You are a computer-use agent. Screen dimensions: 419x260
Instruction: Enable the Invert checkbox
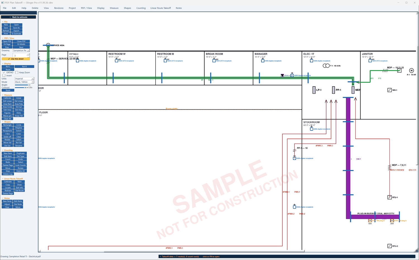[x=4, y=75]
